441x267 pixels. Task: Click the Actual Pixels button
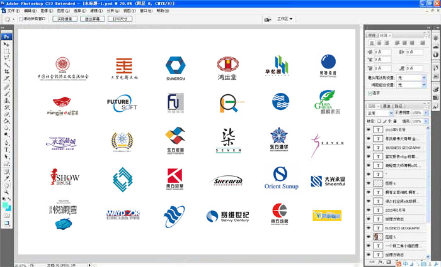[x=65, y=19]
